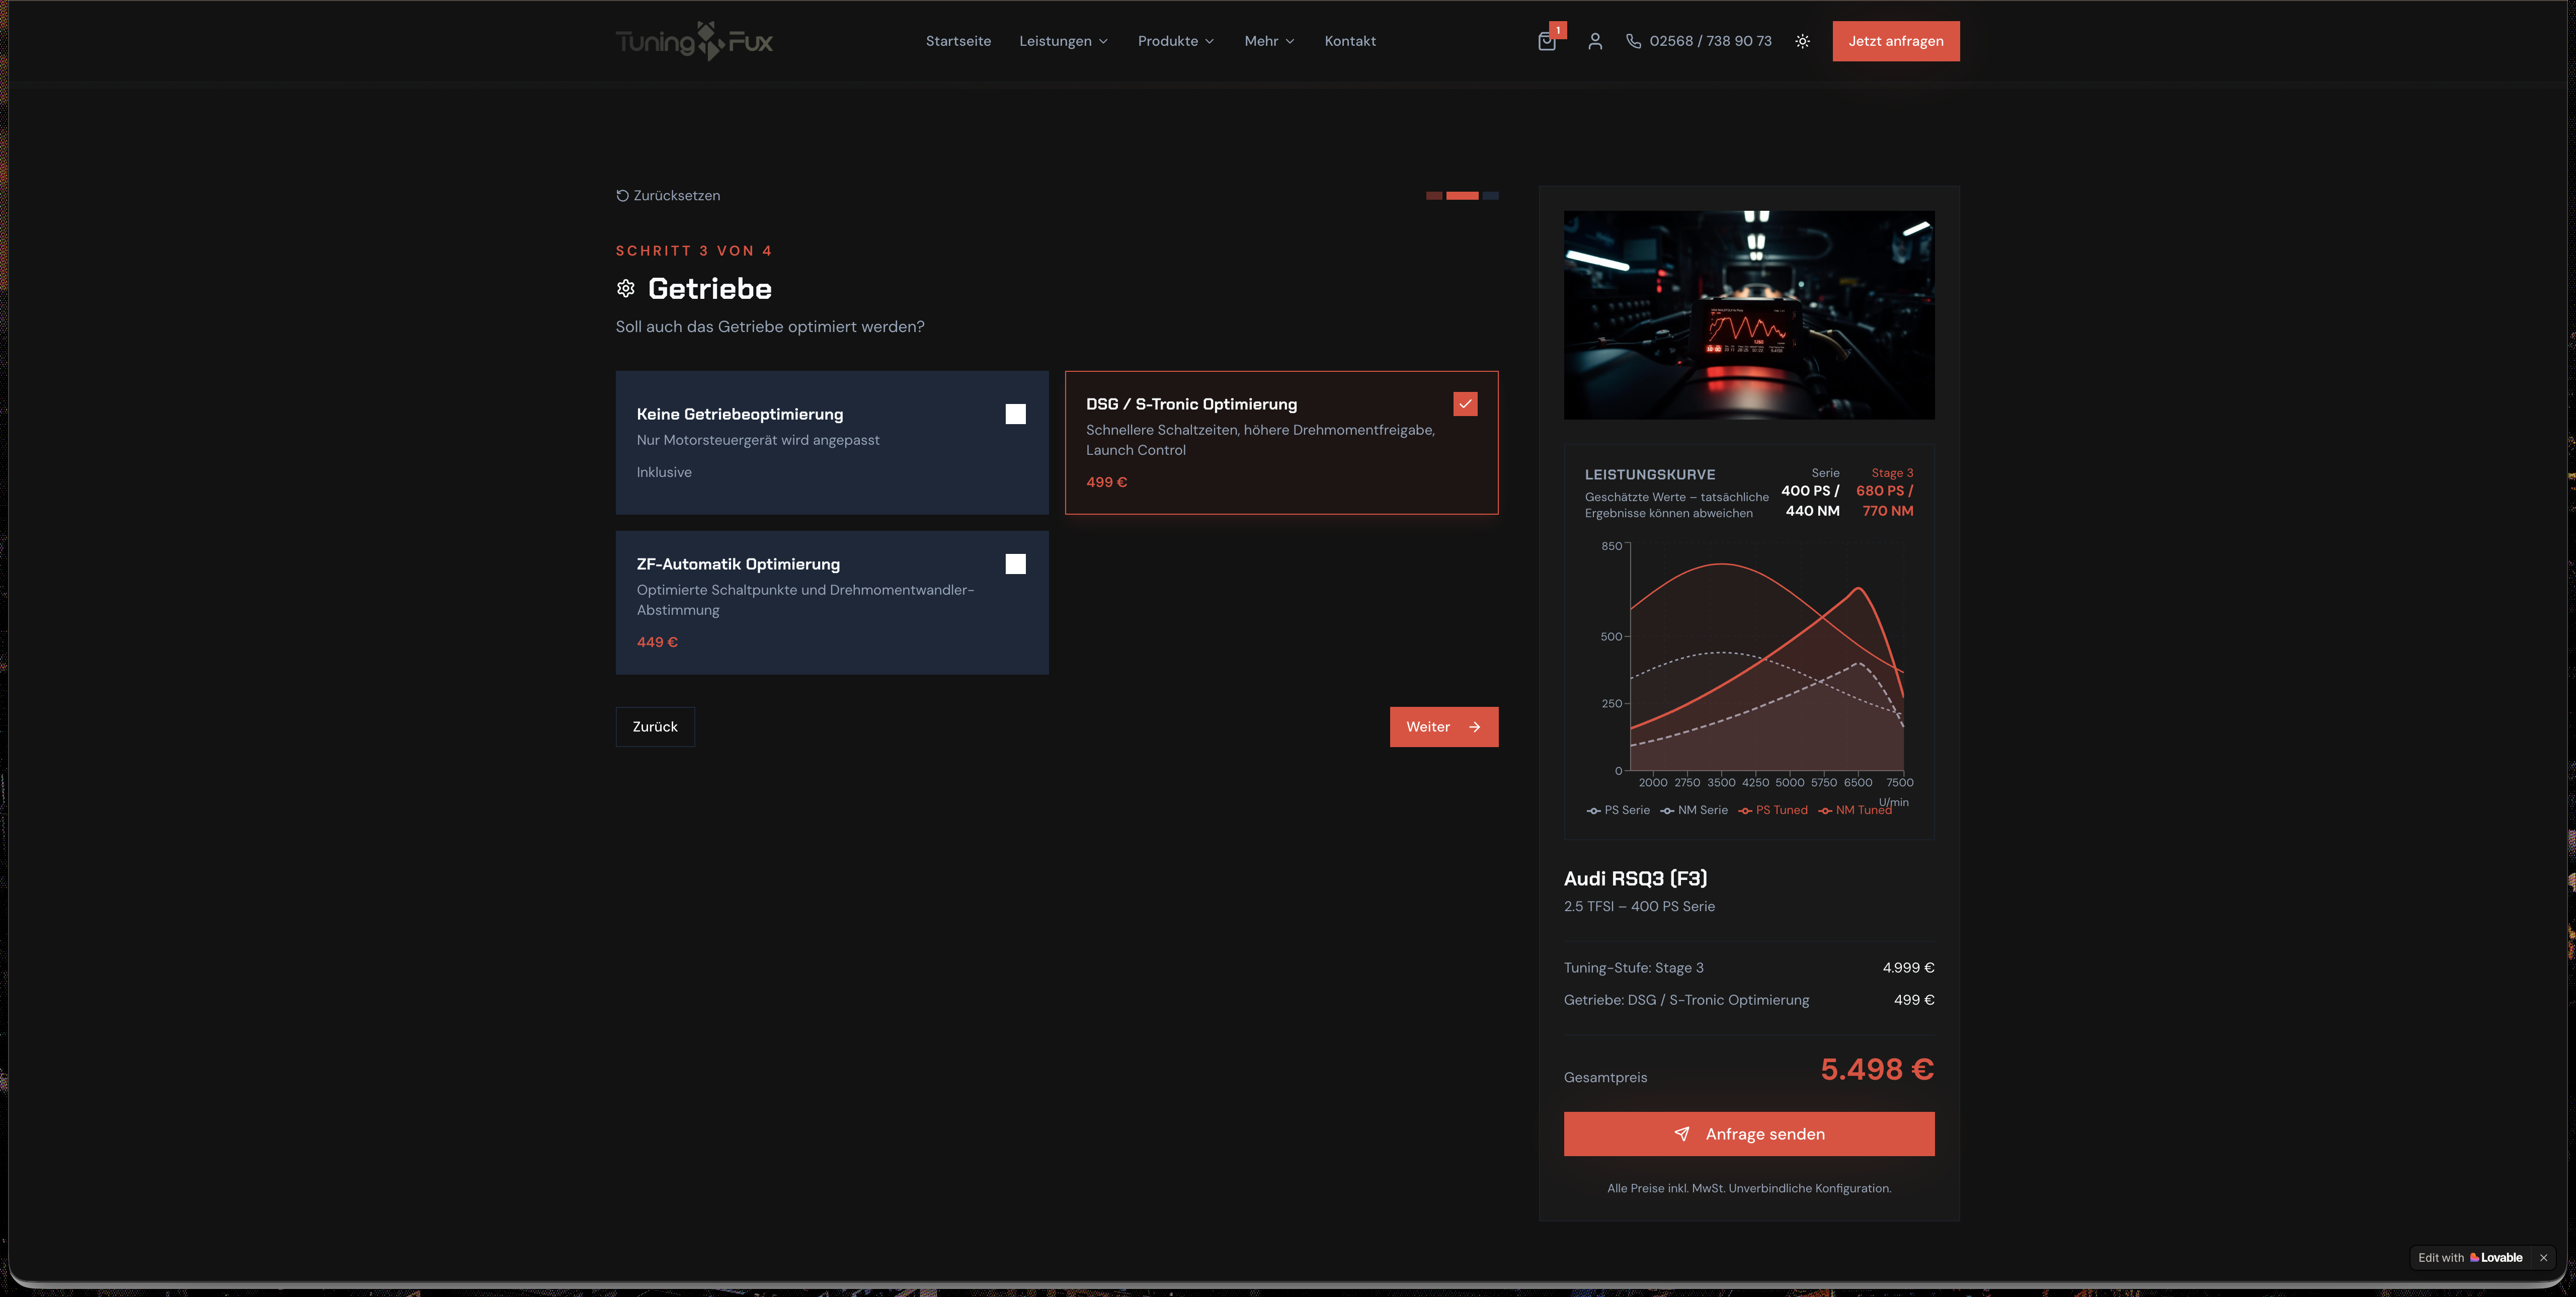2576x1297 pixels.
Task: Open the user account icon
Action: click(1595, 41)
